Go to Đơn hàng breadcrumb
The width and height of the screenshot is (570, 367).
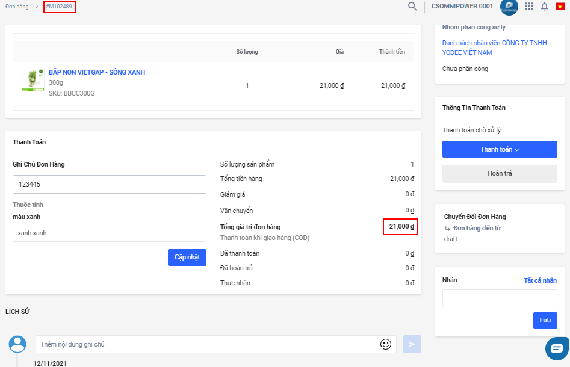[17, 7]
